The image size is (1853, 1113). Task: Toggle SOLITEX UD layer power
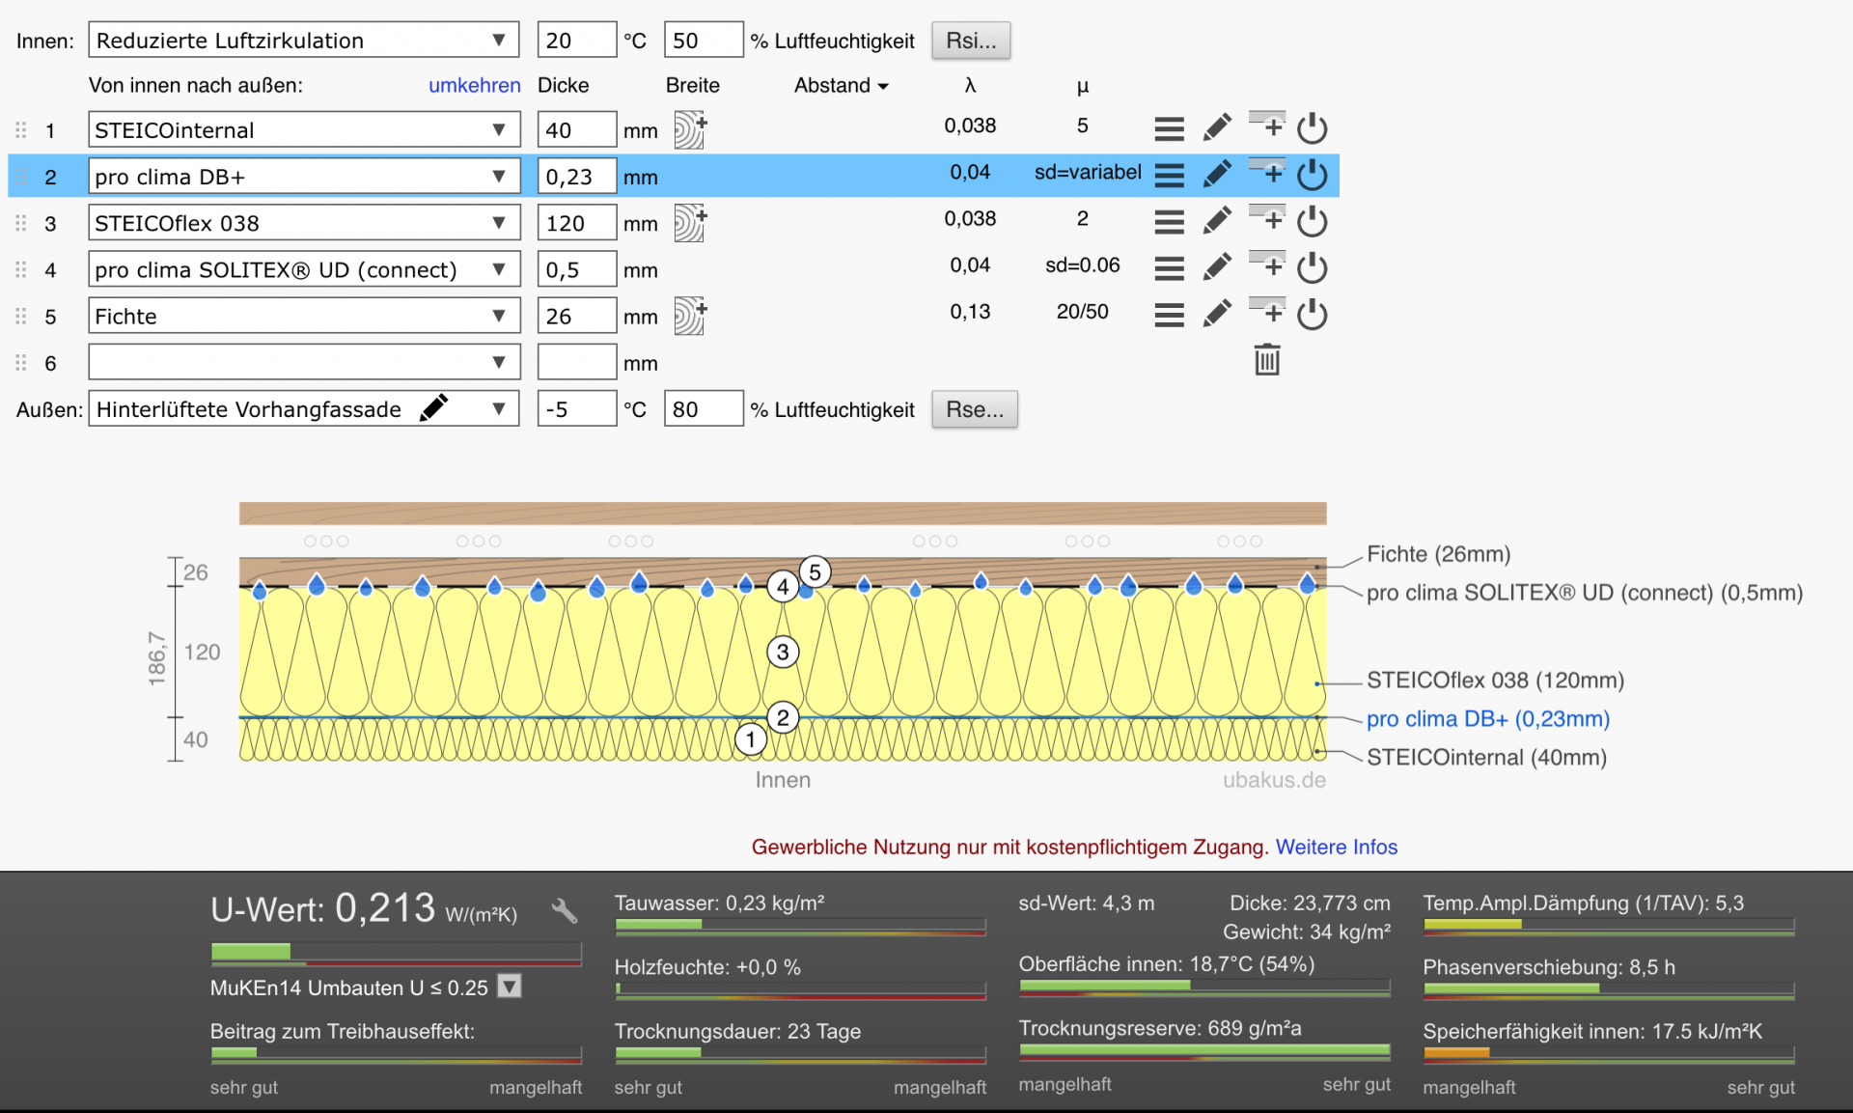tap(1312, 266)
